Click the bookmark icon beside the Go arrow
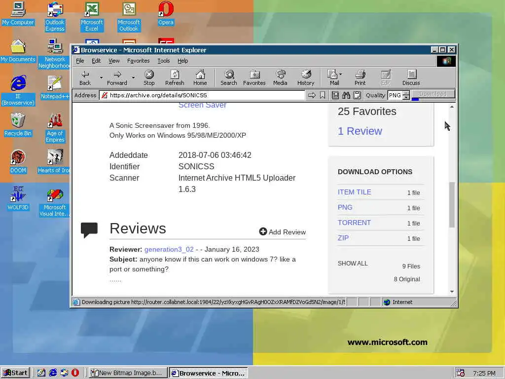505x379 pixels. point(323,95)
